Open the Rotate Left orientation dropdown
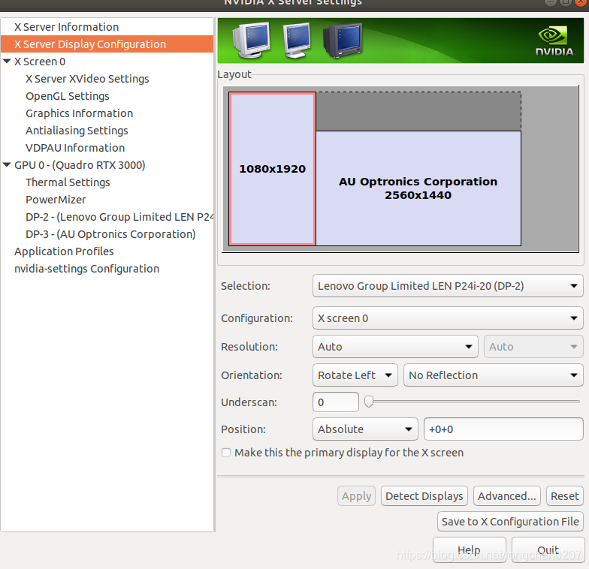Screen dimensions: 589x569 [355, 375]
